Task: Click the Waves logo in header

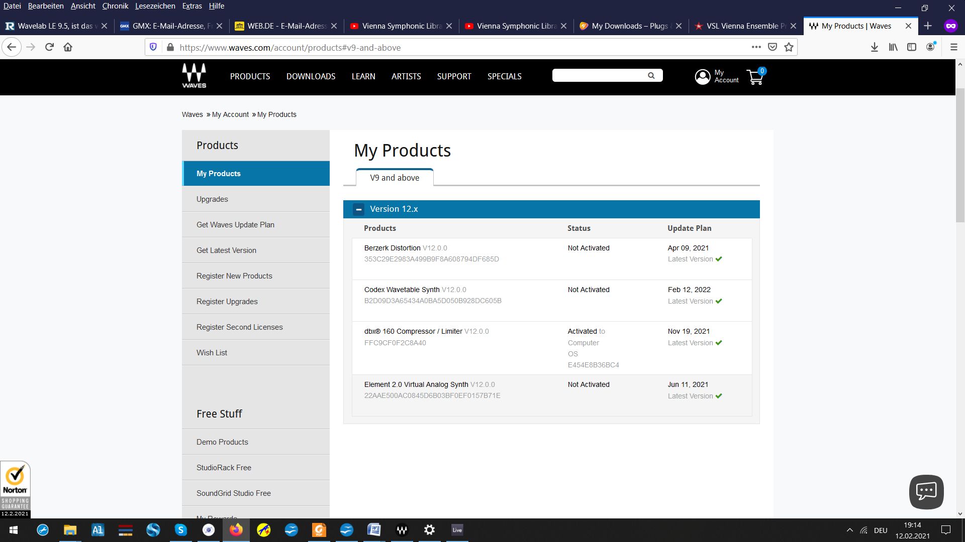Action: [x=194, y=76]
